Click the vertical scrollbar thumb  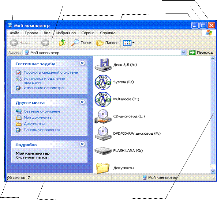(213, 113)
